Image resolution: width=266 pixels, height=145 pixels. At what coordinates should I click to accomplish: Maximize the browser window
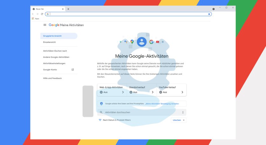(226, 8)
